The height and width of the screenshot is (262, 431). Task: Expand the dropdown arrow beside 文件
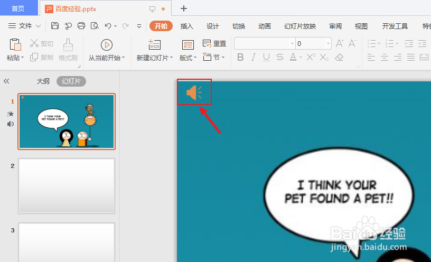[x=38, y=26]
